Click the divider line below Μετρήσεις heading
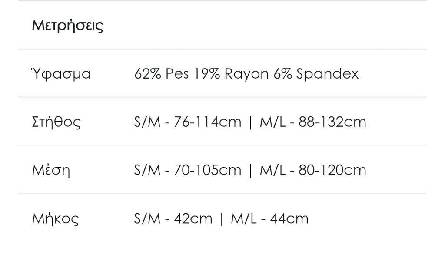445x274 pixels. (222, 49)
